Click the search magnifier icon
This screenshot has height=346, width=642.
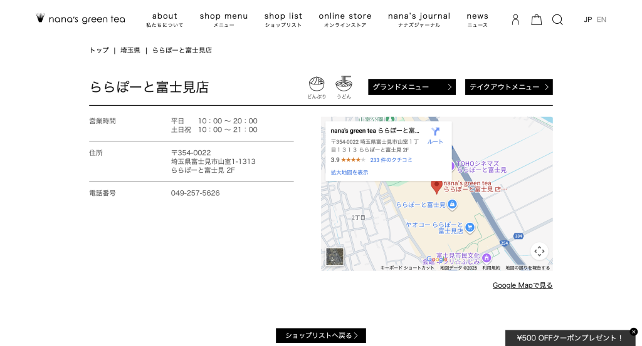[557, 19]
